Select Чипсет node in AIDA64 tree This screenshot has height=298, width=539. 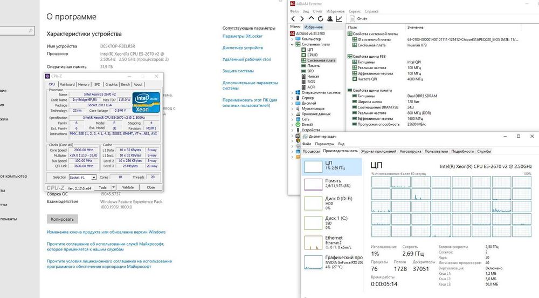pos(313,77)
